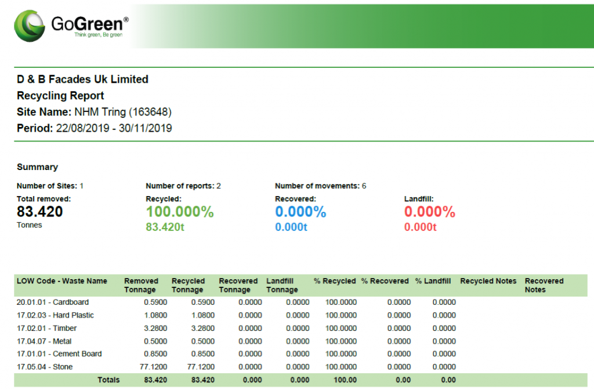Select 'Number of movements: 6' text
Image resolution: width=594 pixels, height=390 pixels.
click(320, 186)
